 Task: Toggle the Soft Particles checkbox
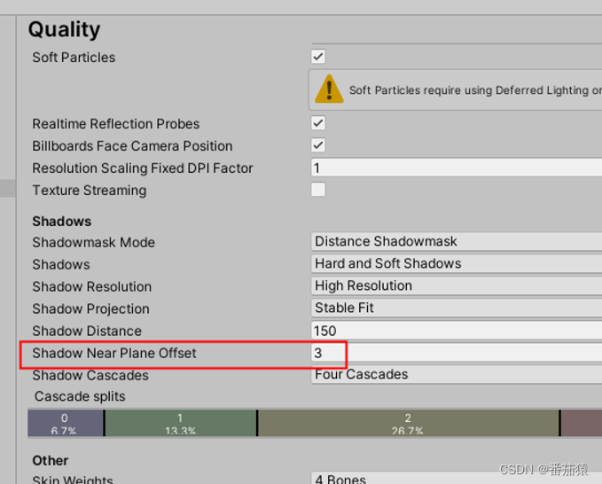[318, 57]
